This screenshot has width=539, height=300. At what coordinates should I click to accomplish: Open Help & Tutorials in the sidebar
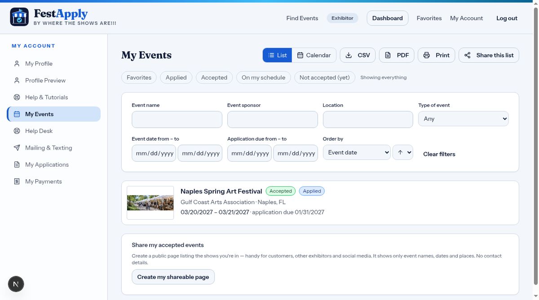[x=54, y=97]
